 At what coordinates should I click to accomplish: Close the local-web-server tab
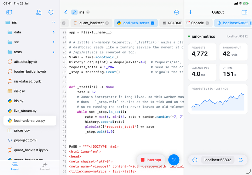[x=152, y=23]
